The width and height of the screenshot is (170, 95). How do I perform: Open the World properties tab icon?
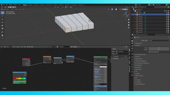132,51
